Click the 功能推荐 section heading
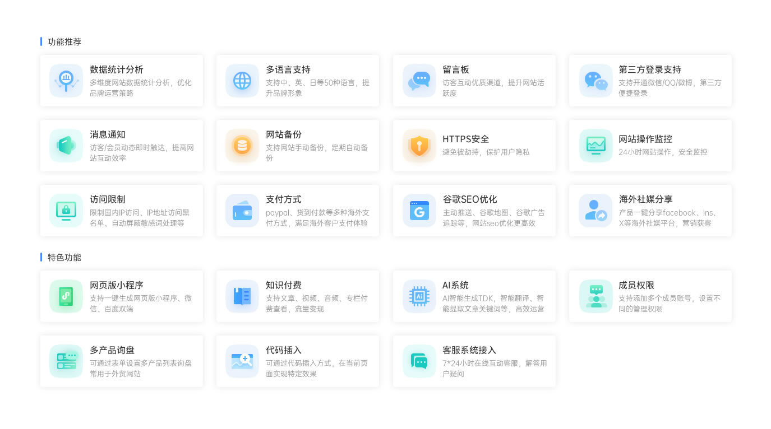This screenshot has height=429, width=771. pos(64,41)
